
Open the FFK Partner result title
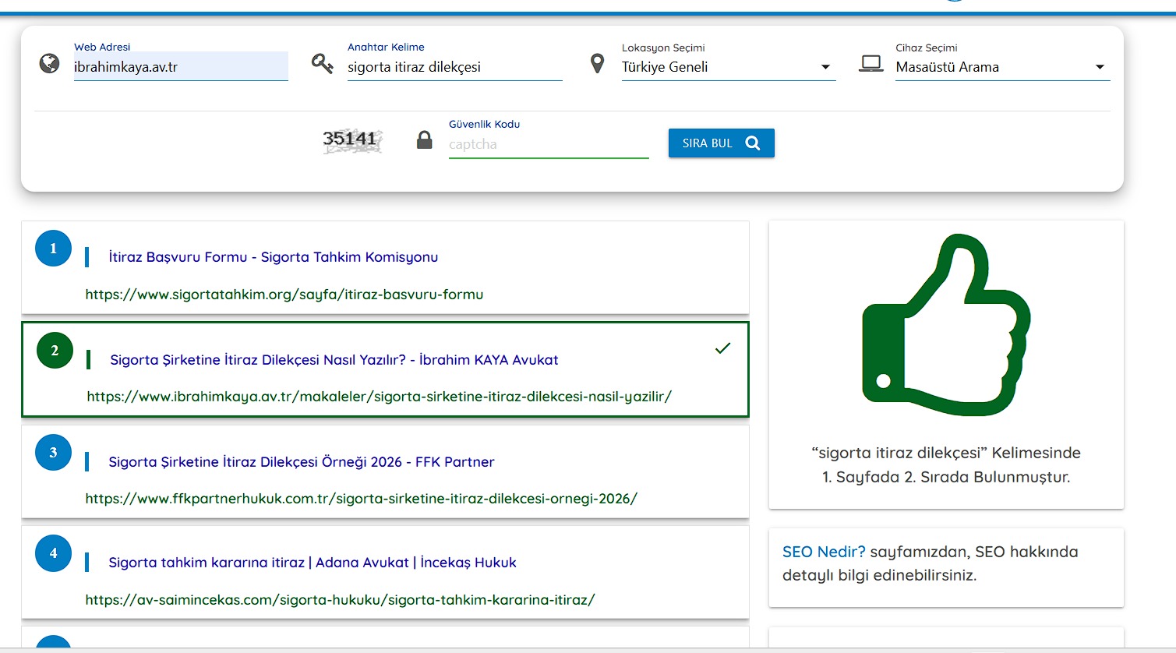pyautogui.click(x=301, y=462)
